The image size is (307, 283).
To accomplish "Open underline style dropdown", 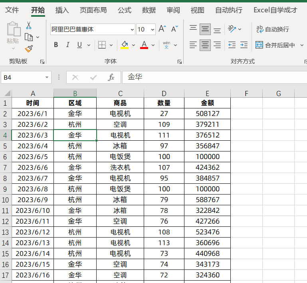I will (89, 45).
